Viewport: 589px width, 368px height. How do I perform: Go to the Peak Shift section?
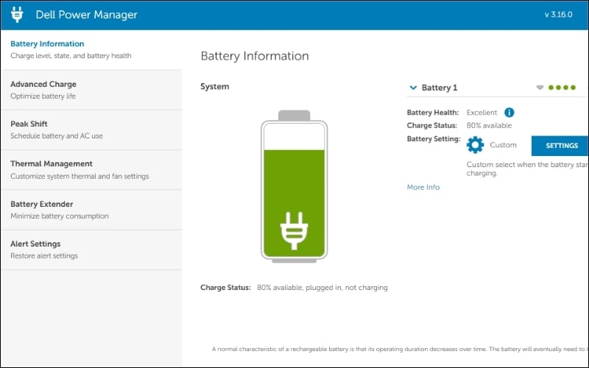tap(91, 130)
